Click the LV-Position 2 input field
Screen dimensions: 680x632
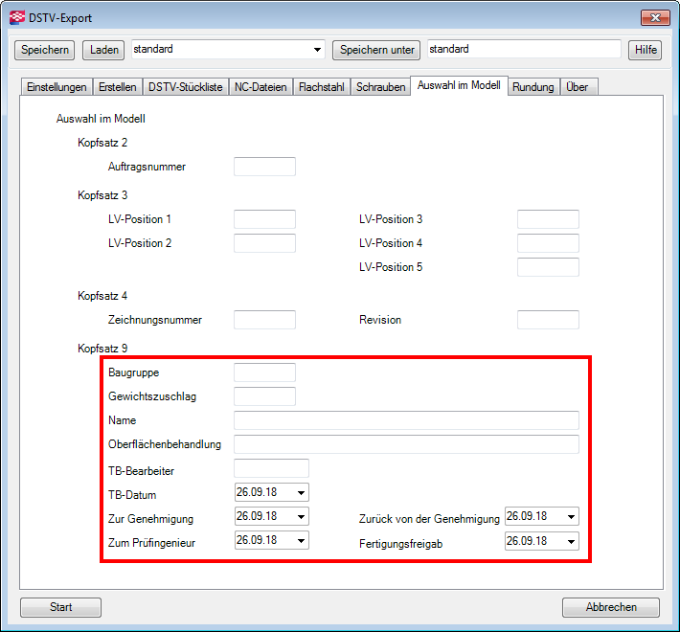click(x=264, y=242)
